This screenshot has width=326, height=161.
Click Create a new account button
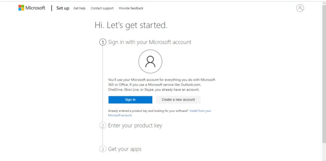(178, 100)
